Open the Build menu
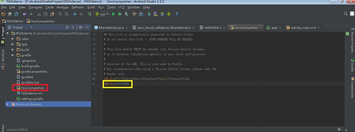This screenshot has width=355, height=132. pyautogui.click(x=91, y=7)
